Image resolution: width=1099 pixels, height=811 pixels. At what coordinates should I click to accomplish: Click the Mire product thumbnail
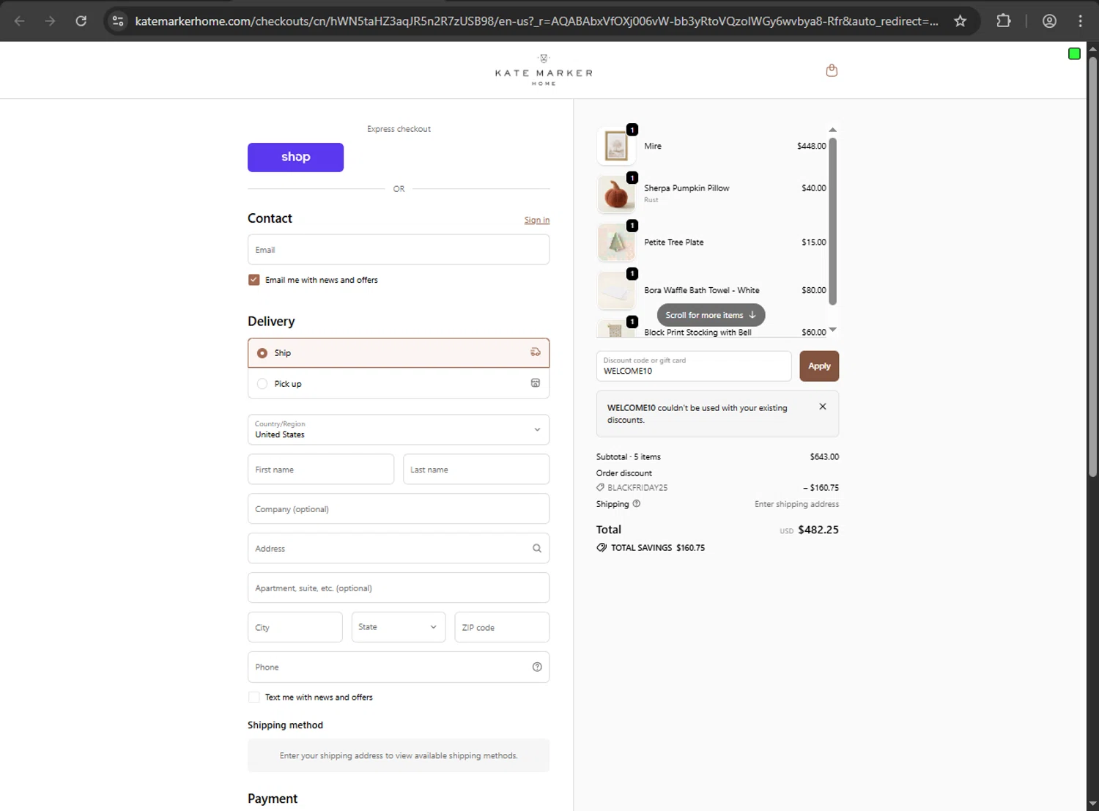[x=616, y=146]
